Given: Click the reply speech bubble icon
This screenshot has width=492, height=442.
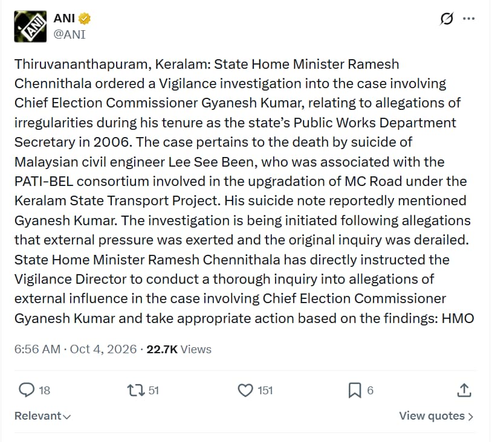Looking at the screenshot, I should click(27, 390).
